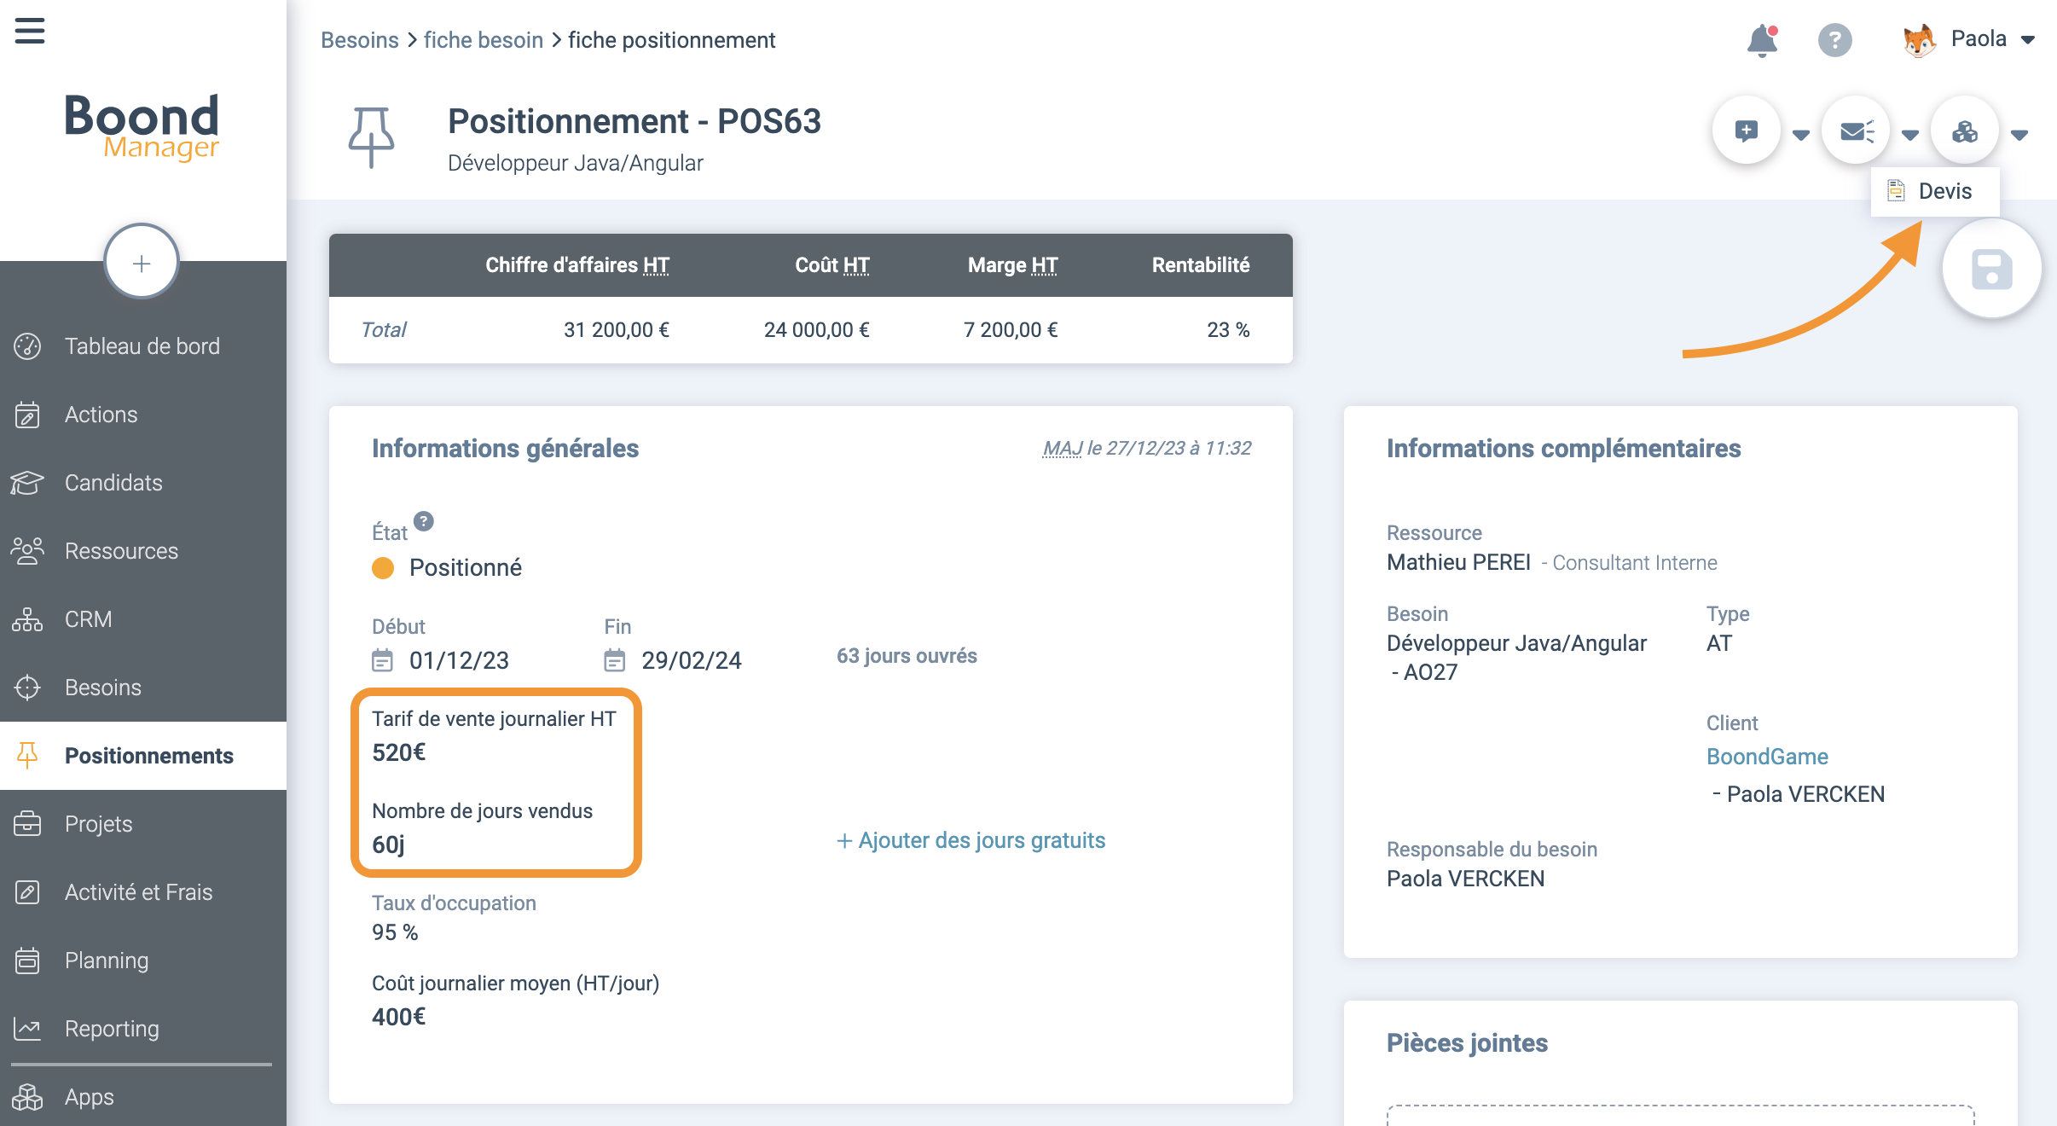Click the État help tooltip icon
This screenshot has width=2057, height=1126.
424,521
